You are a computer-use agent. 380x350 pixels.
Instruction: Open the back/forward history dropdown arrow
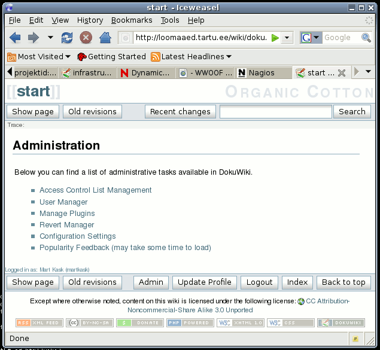point(50,37)
